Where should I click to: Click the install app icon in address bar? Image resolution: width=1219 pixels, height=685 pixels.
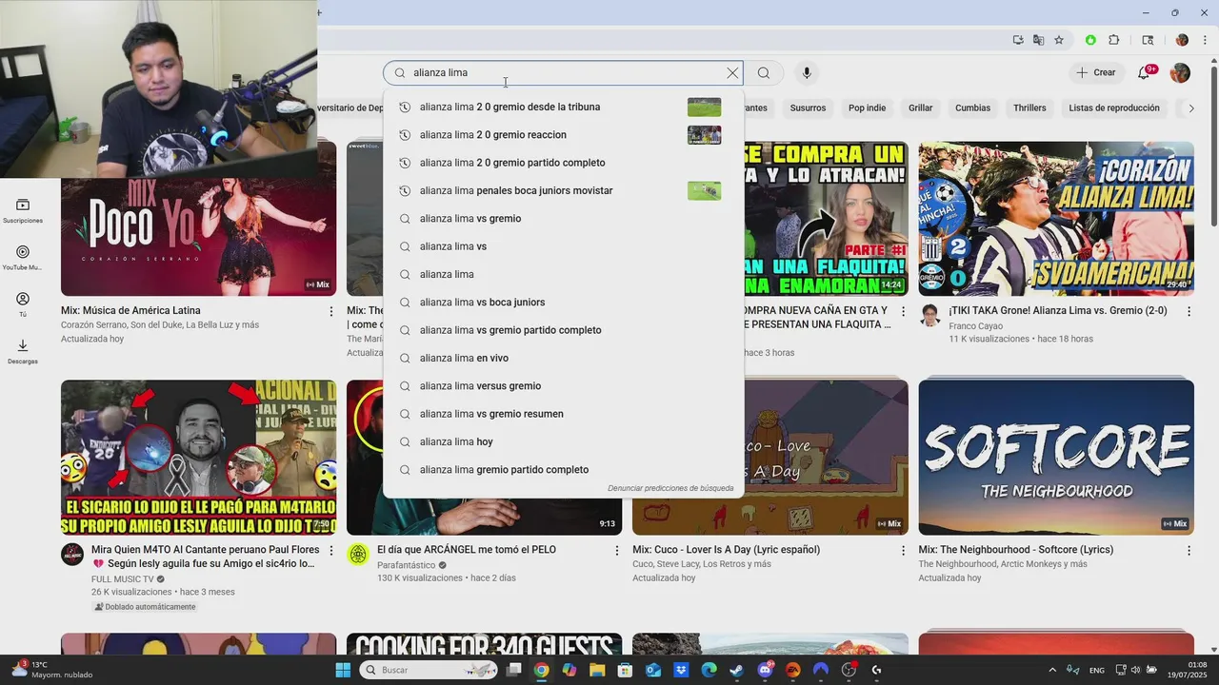coord(1018,40)
